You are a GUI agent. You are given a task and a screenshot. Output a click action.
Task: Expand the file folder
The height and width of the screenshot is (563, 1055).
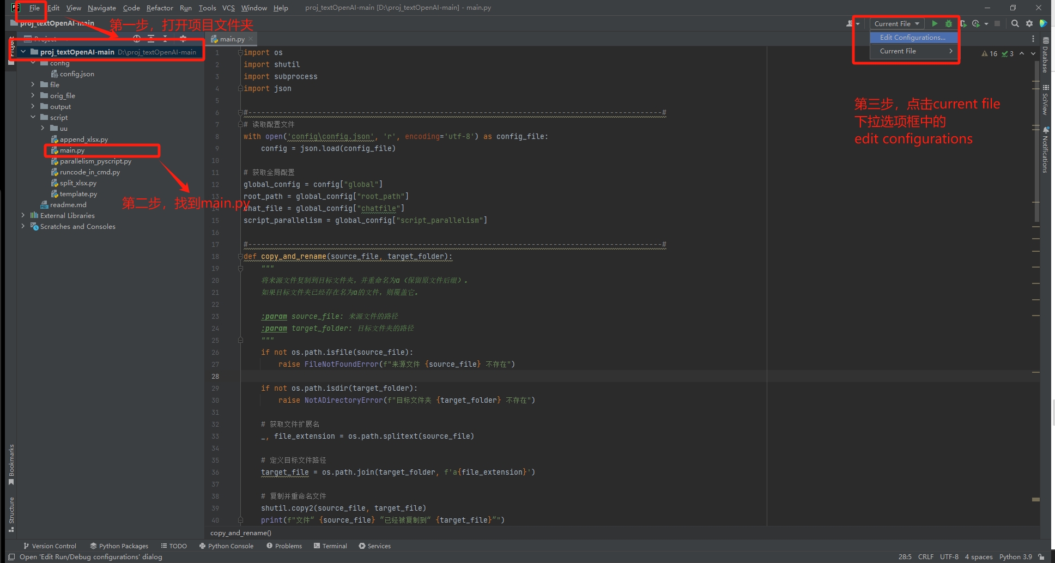(33, 84)
